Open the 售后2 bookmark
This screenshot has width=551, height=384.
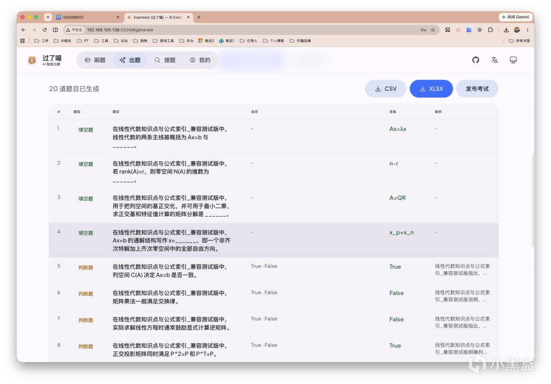point(206,41)
